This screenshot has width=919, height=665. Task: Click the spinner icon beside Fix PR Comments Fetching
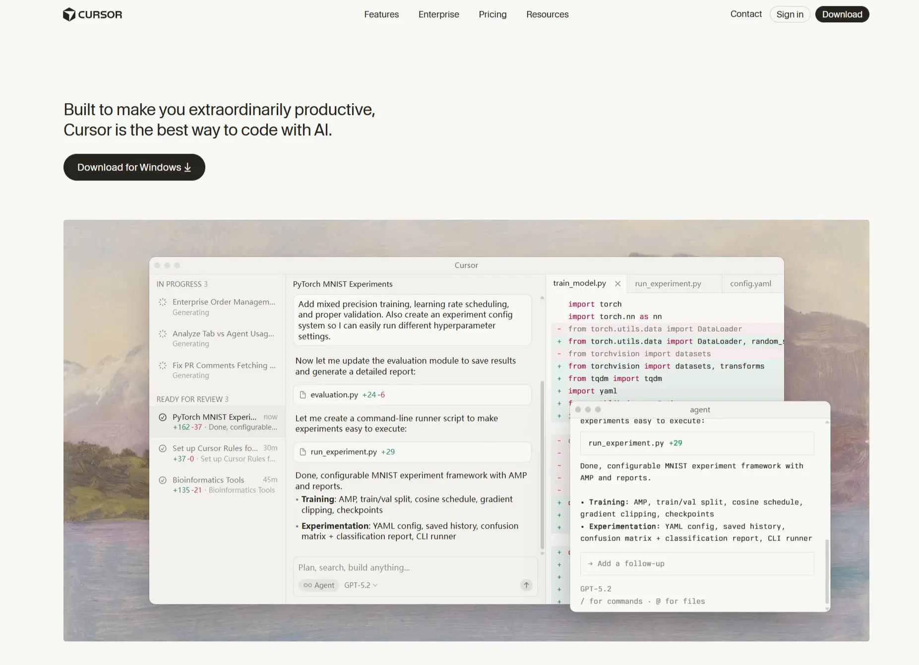[162, 365]
